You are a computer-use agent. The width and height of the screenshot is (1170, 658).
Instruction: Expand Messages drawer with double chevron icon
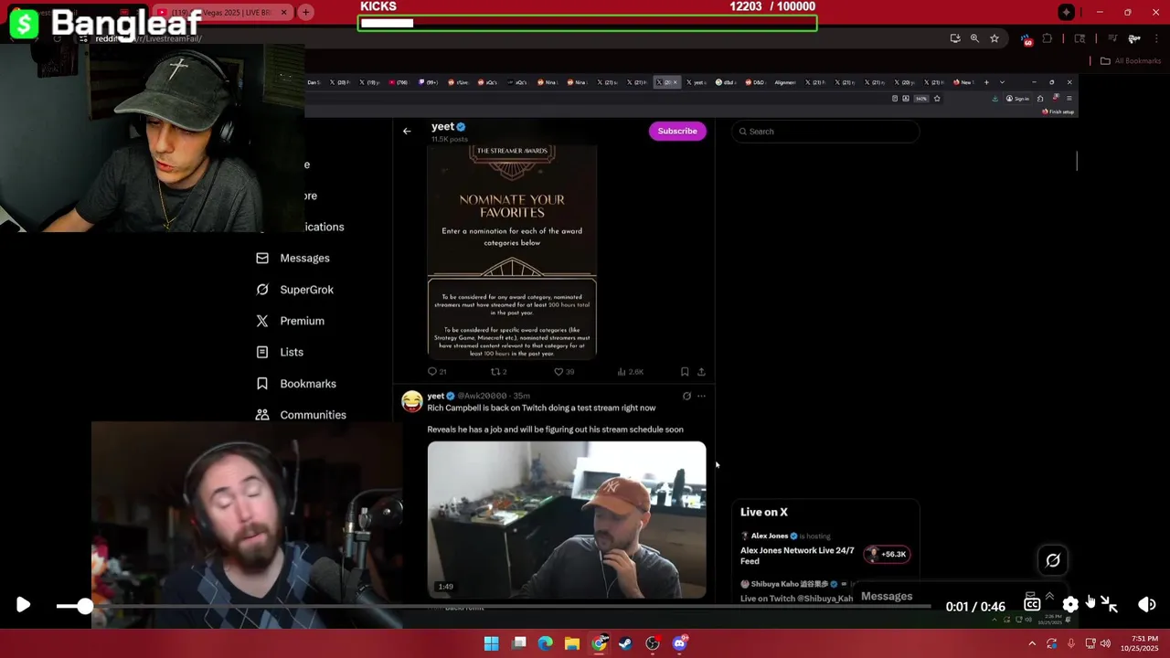[1049, 596]
